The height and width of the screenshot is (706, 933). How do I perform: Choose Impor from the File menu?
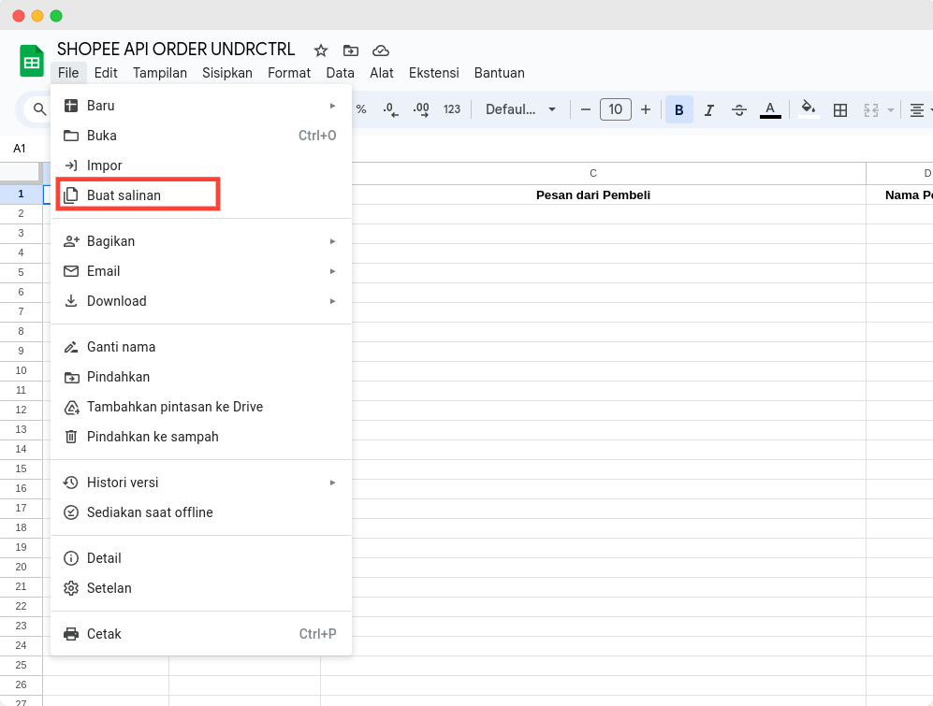201,166
